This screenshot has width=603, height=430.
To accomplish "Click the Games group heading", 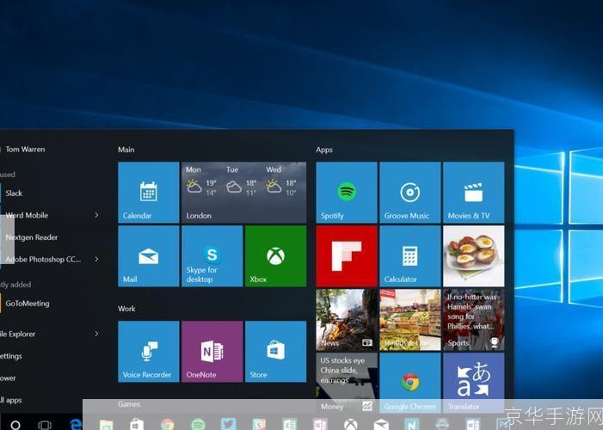I will pyautogui.click(x=129, y=404).
